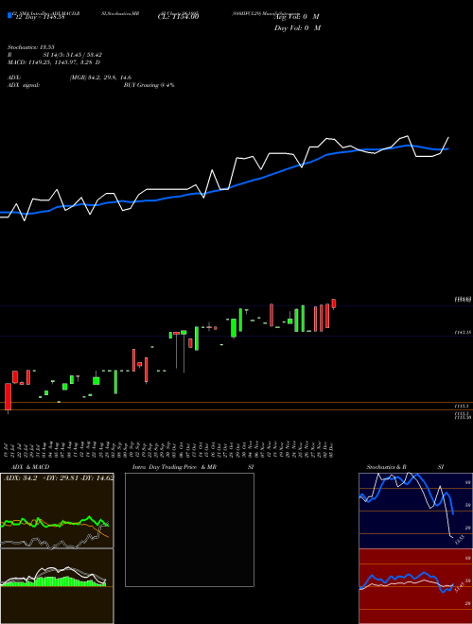
Task: Click the 'ADX signal:' label
Action: [x=23, y=85]
